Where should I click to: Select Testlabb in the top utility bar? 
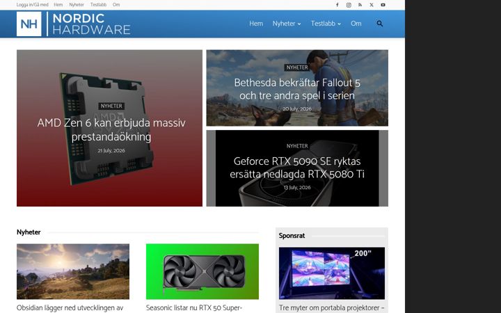click(x=98, y=5)
